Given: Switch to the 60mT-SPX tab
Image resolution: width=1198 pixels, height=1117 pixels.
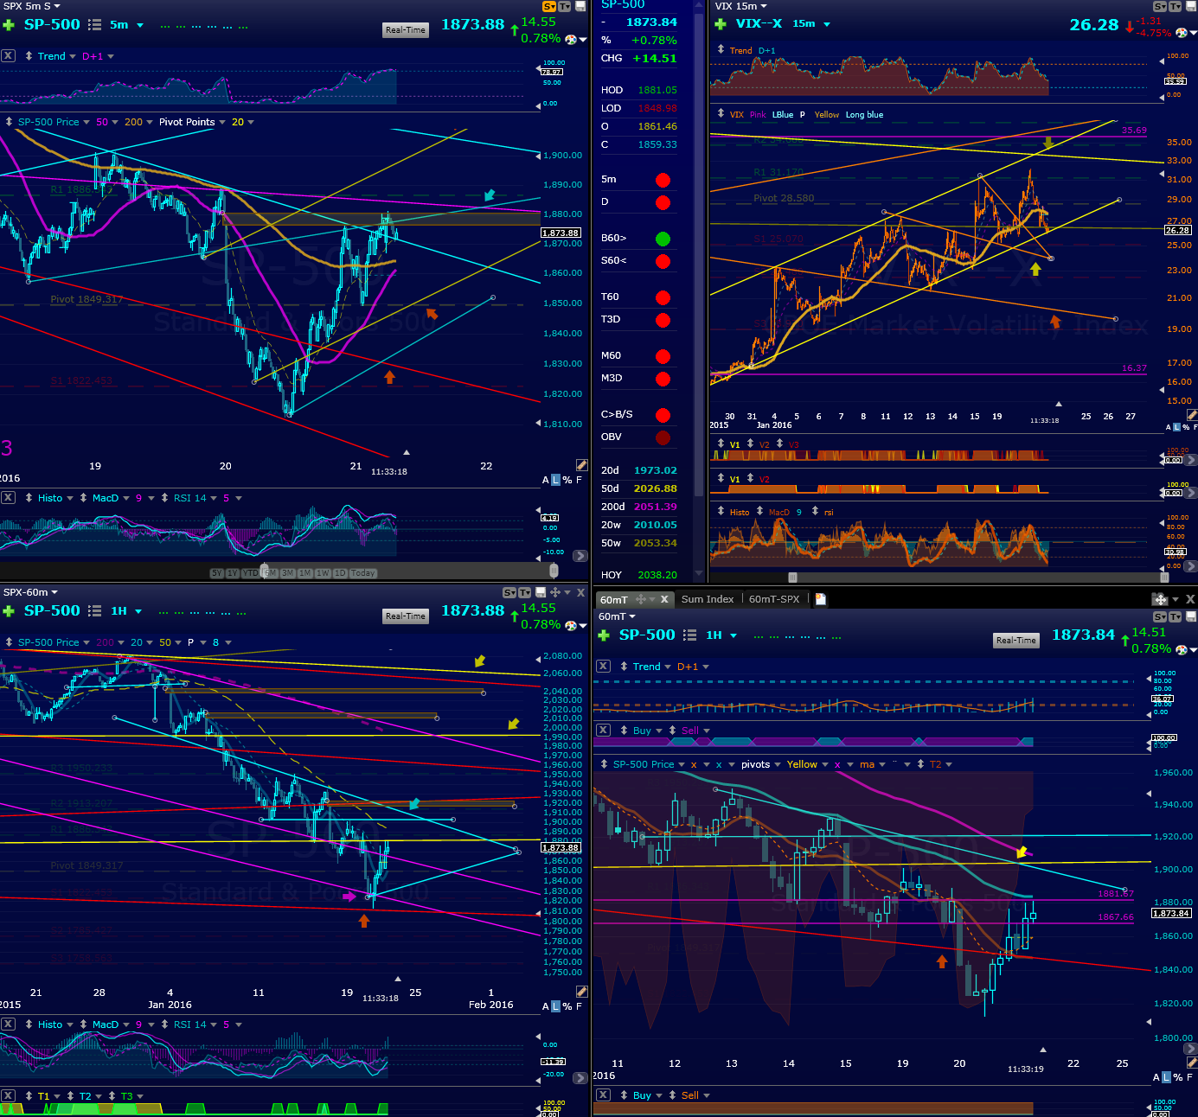Looking at the screenshot, I should (774, 599).
